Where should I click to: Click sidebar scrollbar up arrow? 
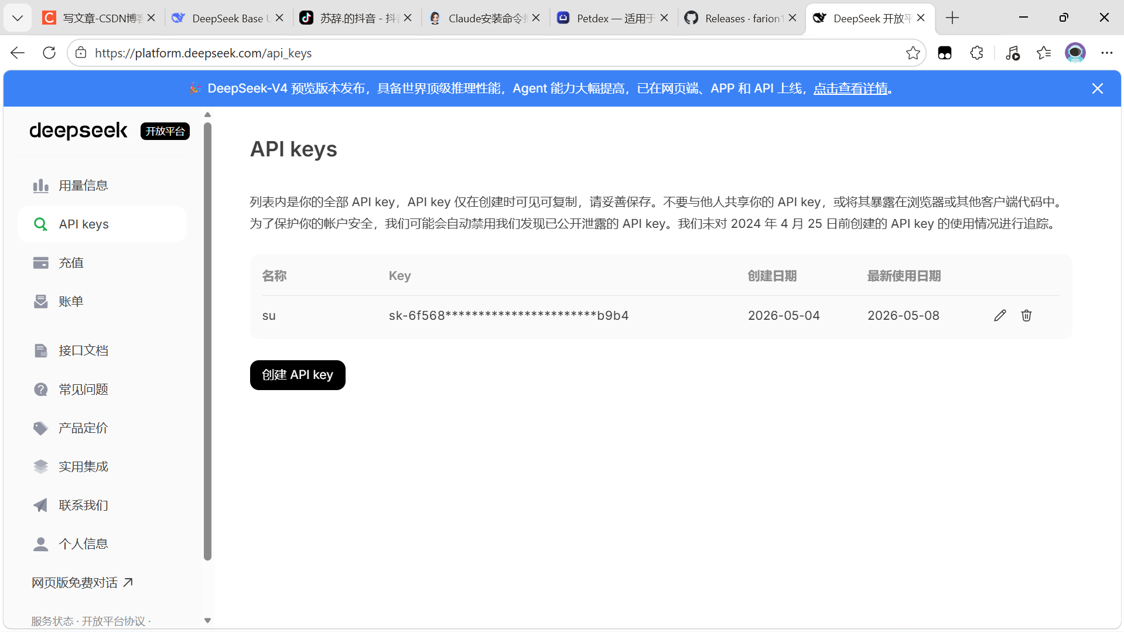[207, 115]
